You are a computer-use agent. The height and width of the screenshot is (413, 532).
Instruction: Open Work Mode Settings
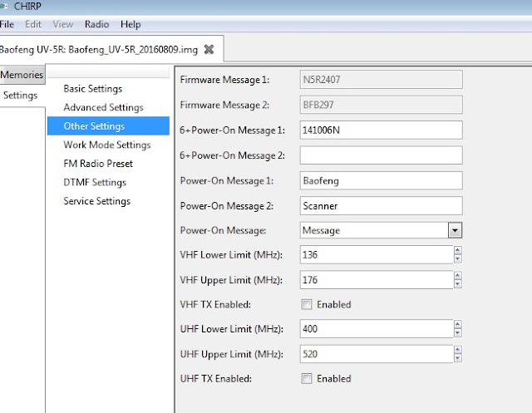click(x=107, y=145)
